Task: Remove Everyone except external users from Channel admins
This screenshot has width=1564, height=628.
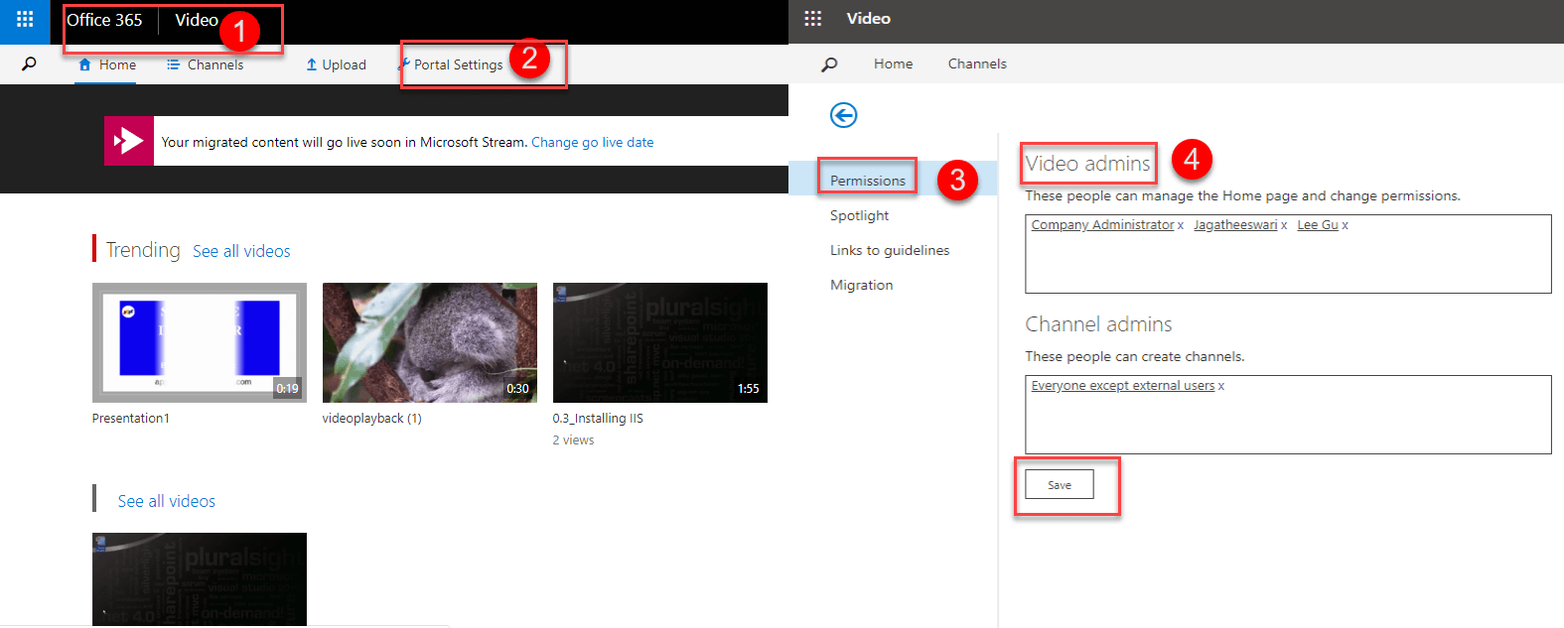Action: pyautogui.click(x=1221, y=387)
